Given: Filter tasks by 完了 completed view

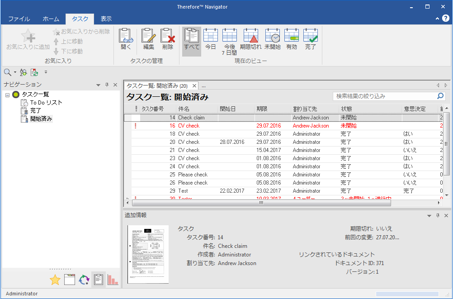Looking at the screenshot, I should (x=311, y=39).
